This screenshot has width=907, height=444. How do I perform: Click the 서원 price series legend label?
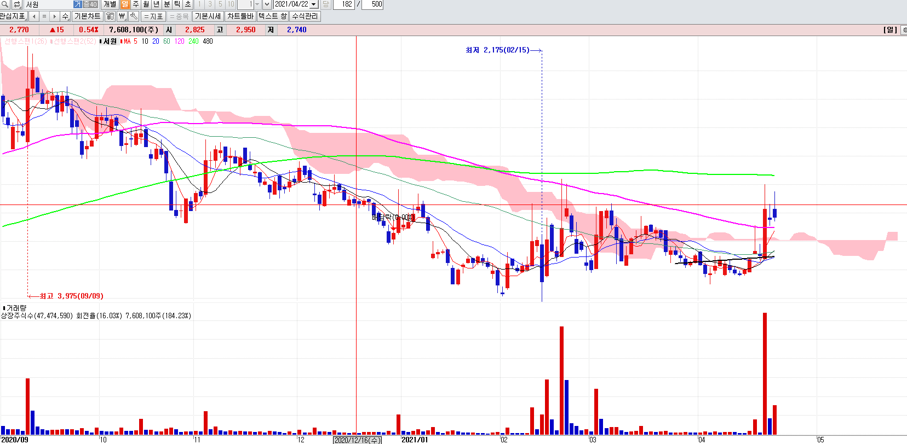pyautogui.click(x=108, y=41)
